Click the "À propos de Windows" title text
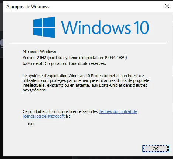Image resolution: width=173 pixels, height=159 pixels. point(28,7)
